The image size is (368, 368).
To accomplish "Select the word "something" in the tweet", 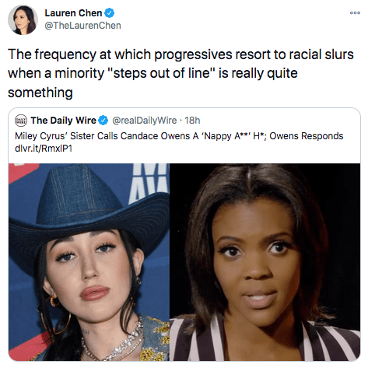I will 40,93.
